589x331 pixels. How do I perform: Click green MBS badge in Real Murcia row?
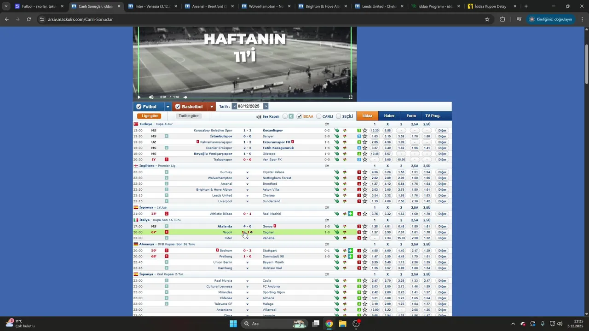click(359, 280)
